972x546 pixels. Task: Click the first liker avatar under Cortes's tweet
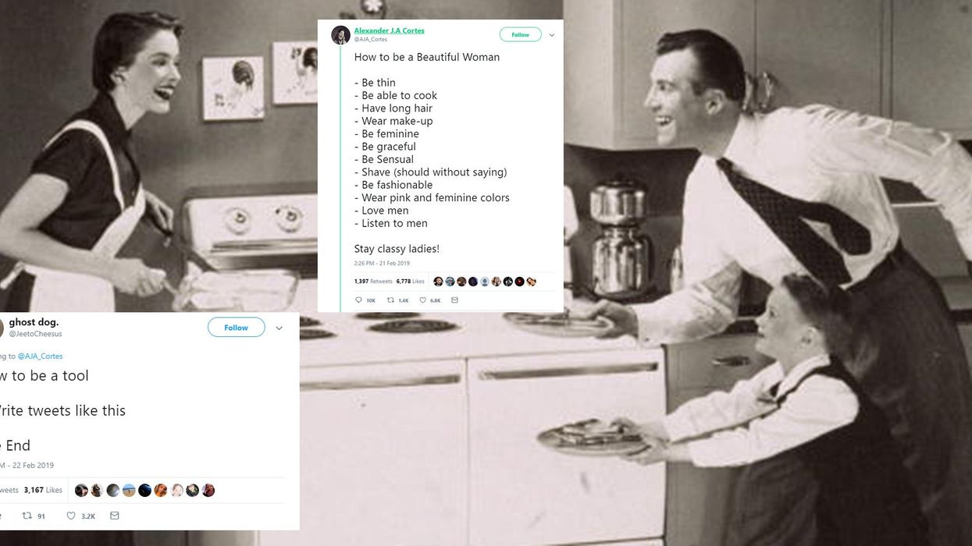click(x=438, y=282)
